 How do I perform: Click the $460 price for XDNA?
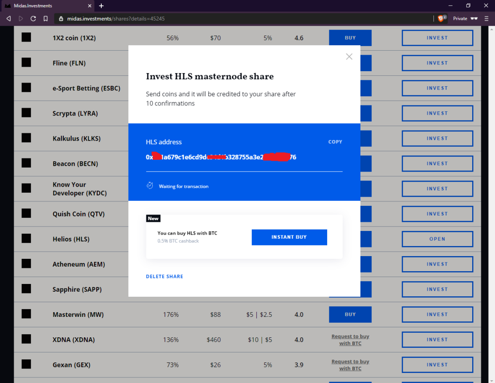[214, 340]
